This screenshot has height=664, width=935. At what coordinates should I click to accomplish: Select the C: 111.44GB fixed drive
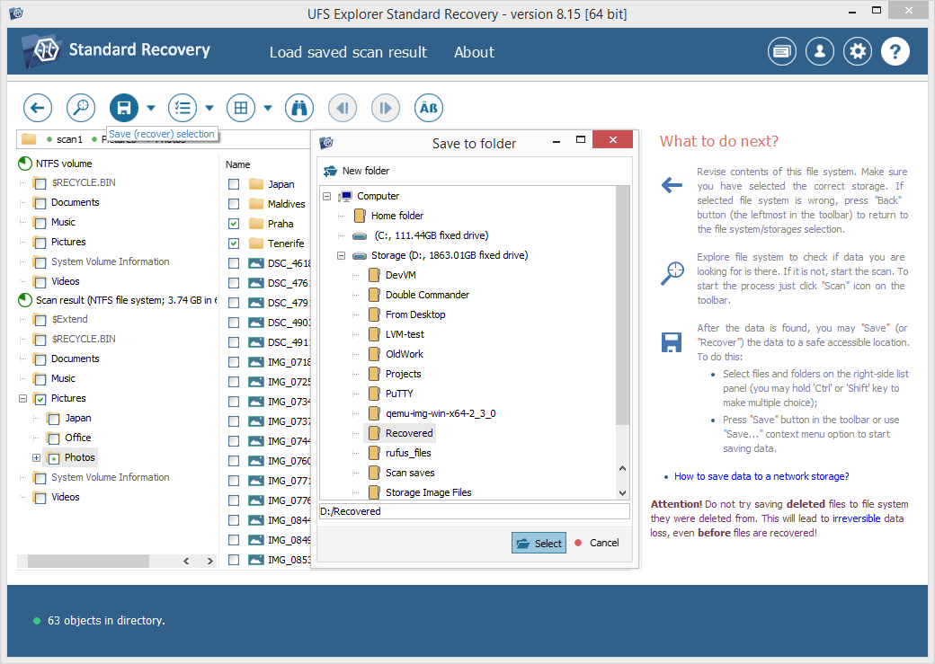432,235
